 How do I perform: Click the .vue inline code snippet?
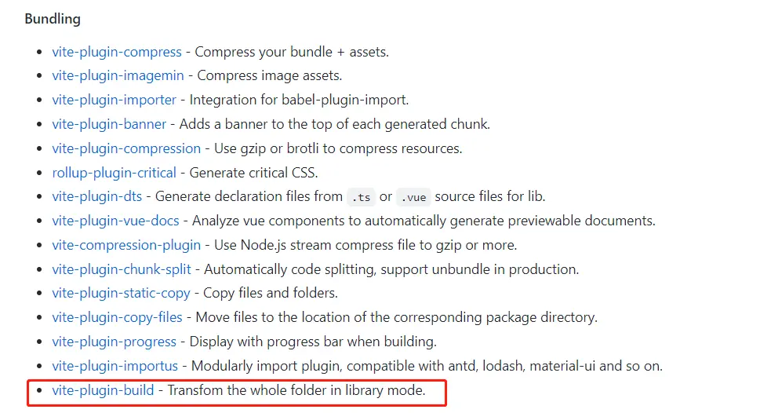[413, 196]
